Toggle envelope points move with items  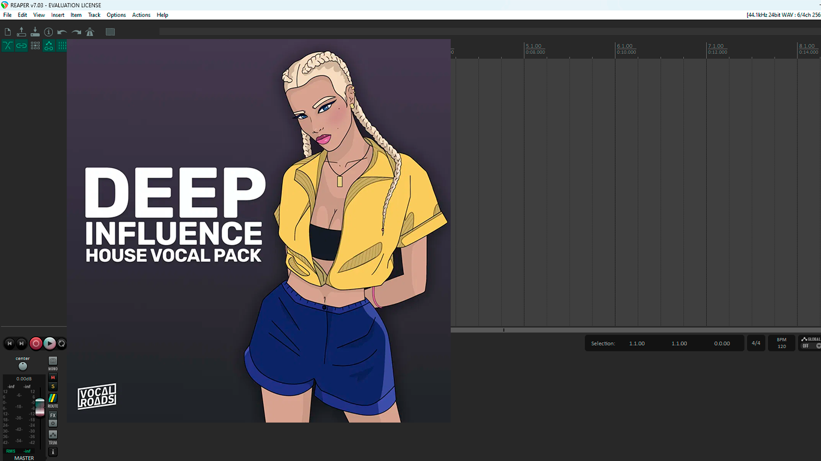click(x=49, y=46)
